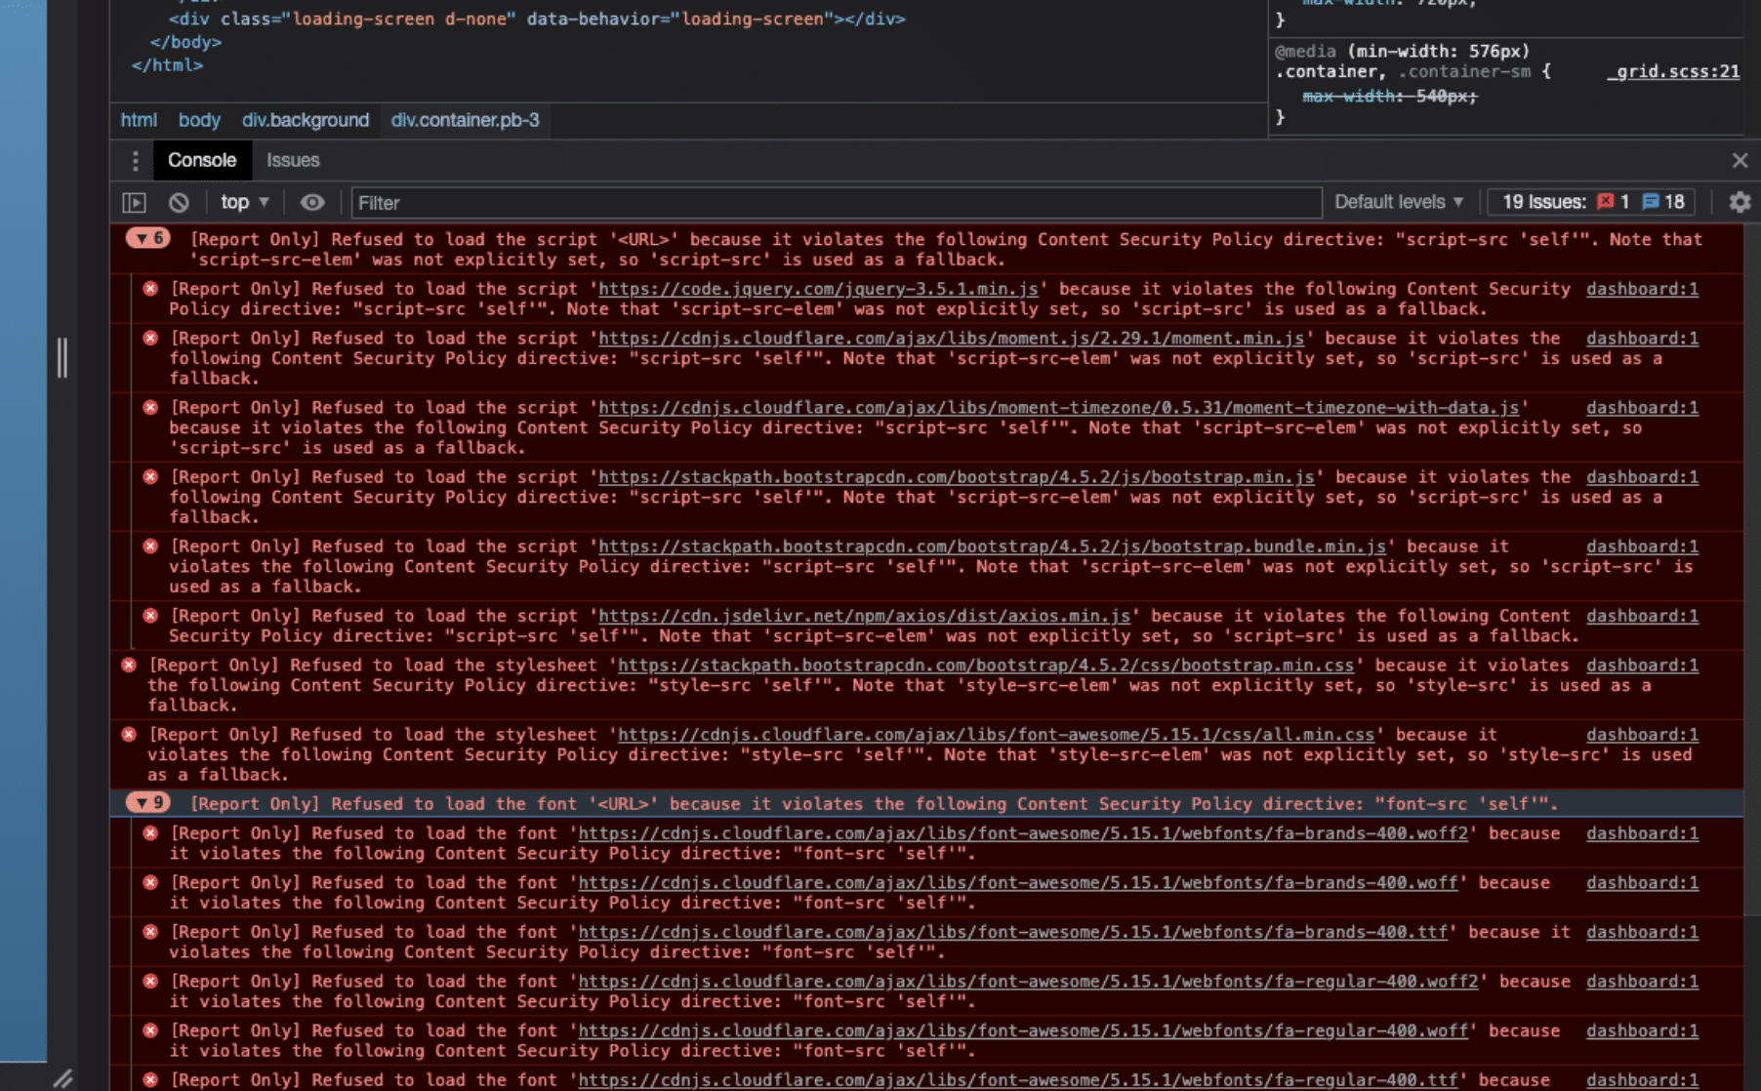Viewport: 1761px width, 1091px height.
Task: Click the error icon beside the fa-brands-400.woff2 message
Action: 150,833
